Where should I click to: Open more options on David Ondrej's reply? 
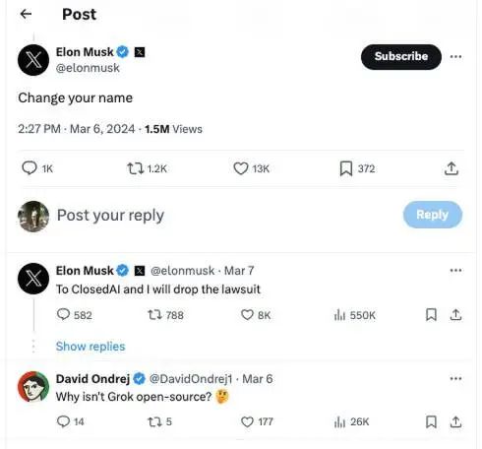point(455,379)
